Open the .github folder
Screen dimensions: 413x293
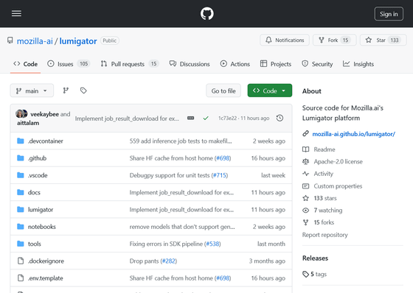click(37, 158)
